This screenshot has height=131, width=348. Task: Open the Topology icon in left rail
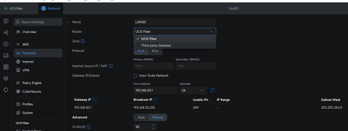(x=6, y=33)
